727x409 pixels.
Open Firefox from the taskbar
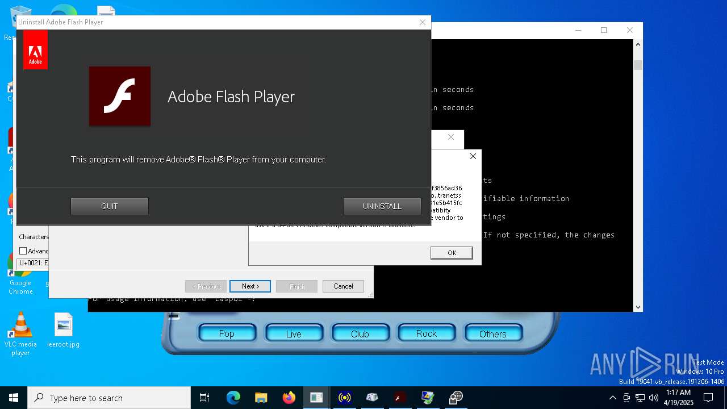pos(289,398)
